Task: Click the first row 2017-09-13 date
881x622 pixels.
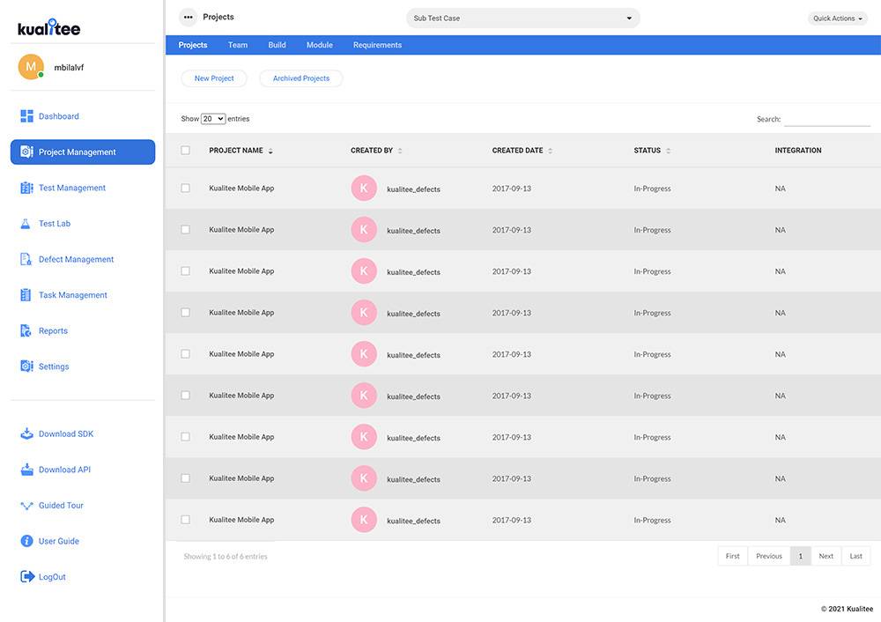Action: click(x=511, y=189)
